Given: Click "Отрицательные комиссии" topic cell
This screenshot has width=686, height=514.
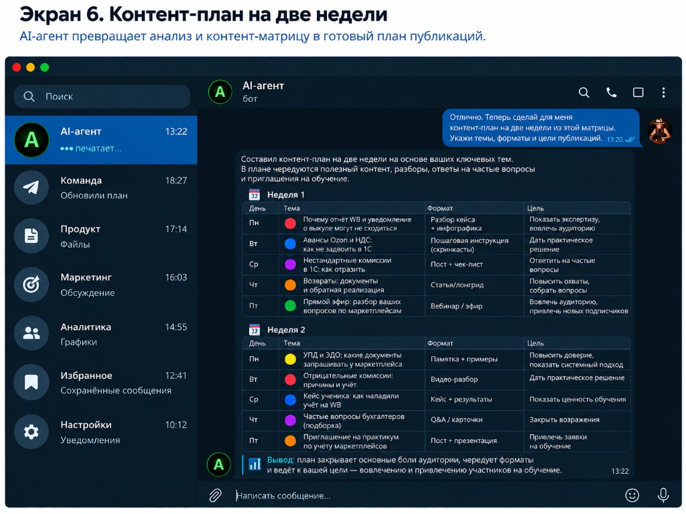Looking at the screenshot, I should 348,380.
